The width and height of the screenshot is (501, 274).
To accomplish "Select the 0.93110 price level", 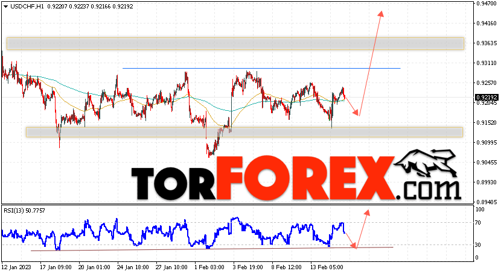I will pos(487,63).
